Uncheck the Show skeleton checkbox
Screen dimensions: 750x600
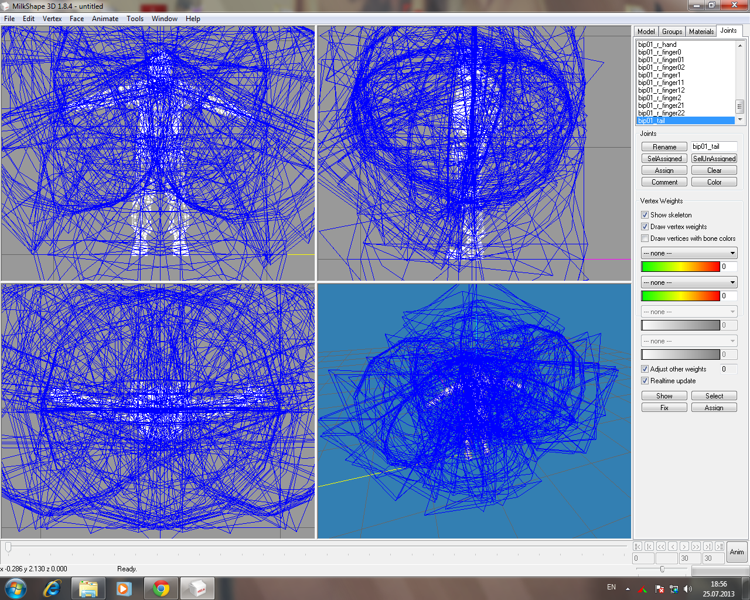pos(645,215)
